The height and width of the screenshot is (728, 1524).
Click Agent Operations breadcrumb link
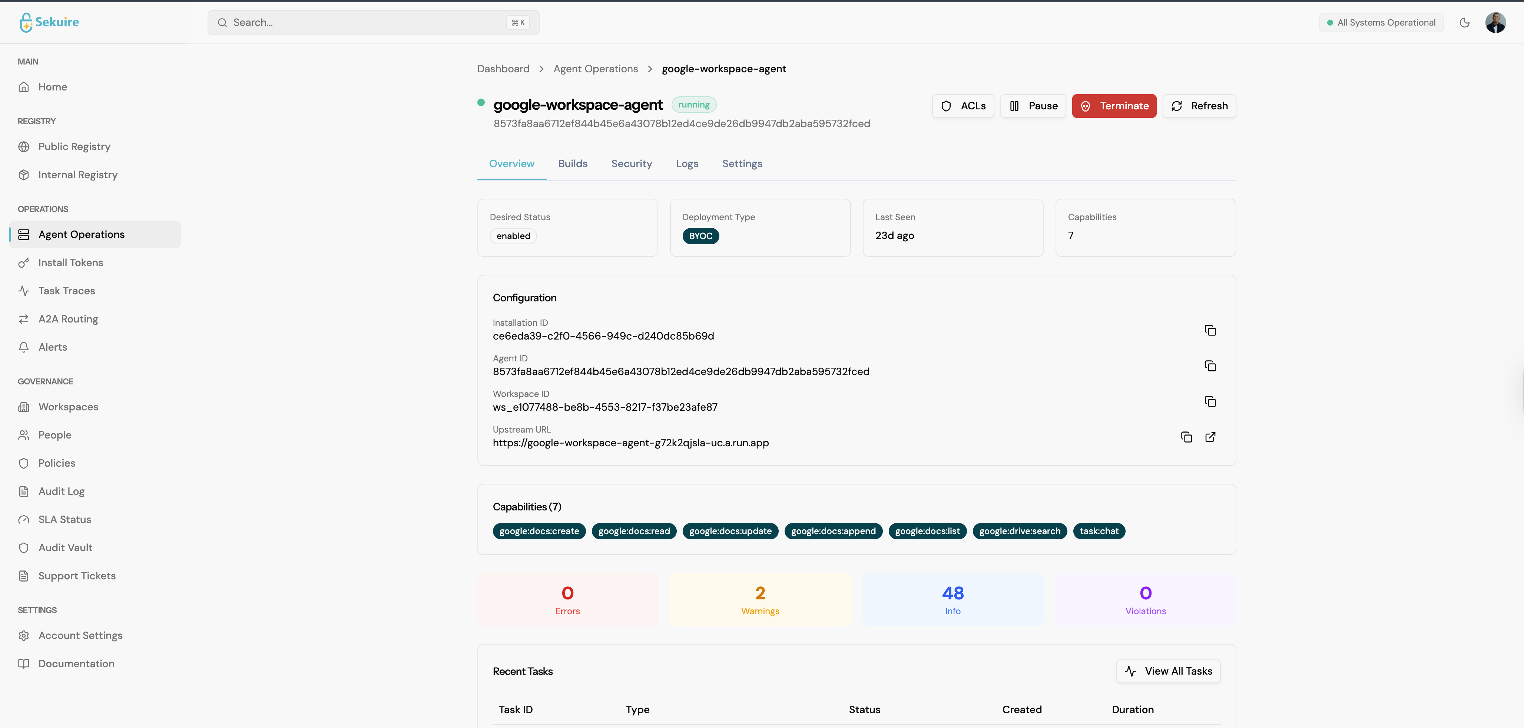click(x=595, y=69)
